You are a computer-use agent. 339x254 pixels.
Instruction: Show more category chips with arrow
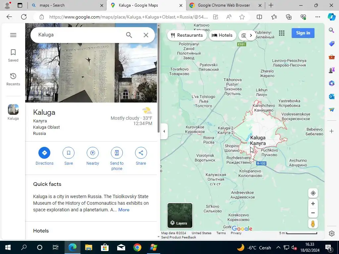pos(251,35)
